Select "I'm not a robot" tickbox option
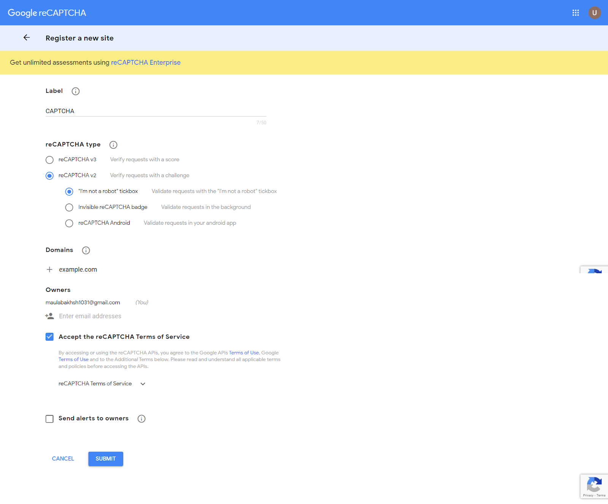Viewport: 608px width, 504px height. [69, 192]
